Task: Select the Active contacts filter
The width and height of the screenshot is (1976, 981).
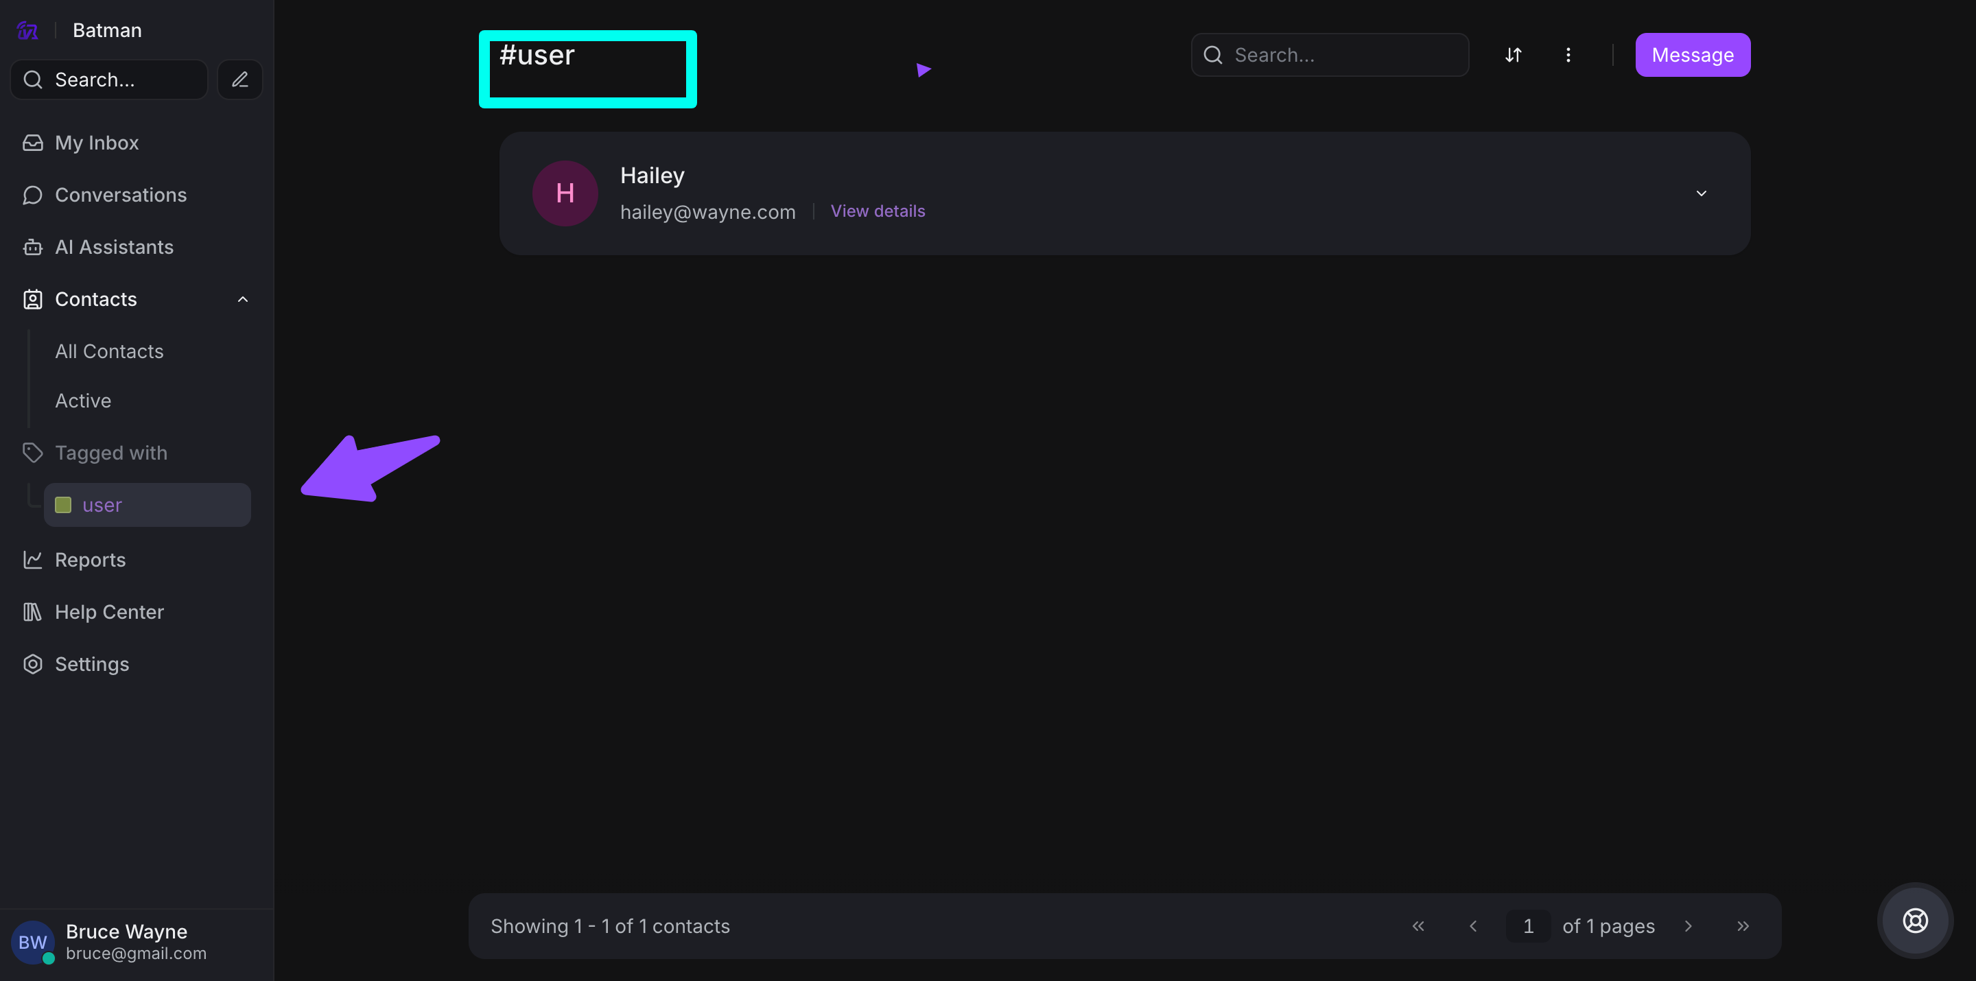Action: [83, 401]
